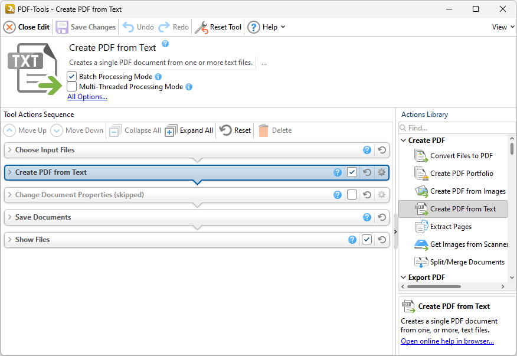This screenshot has height=356, width=517.
Task: Expand the Export PDF category
Action: tap(404, 277)
